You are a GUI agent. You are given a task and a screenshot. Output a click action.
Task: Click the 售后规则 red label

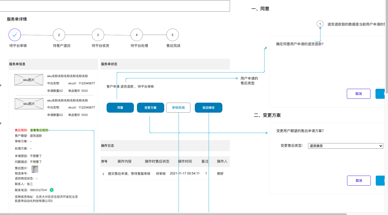(21, 130)
